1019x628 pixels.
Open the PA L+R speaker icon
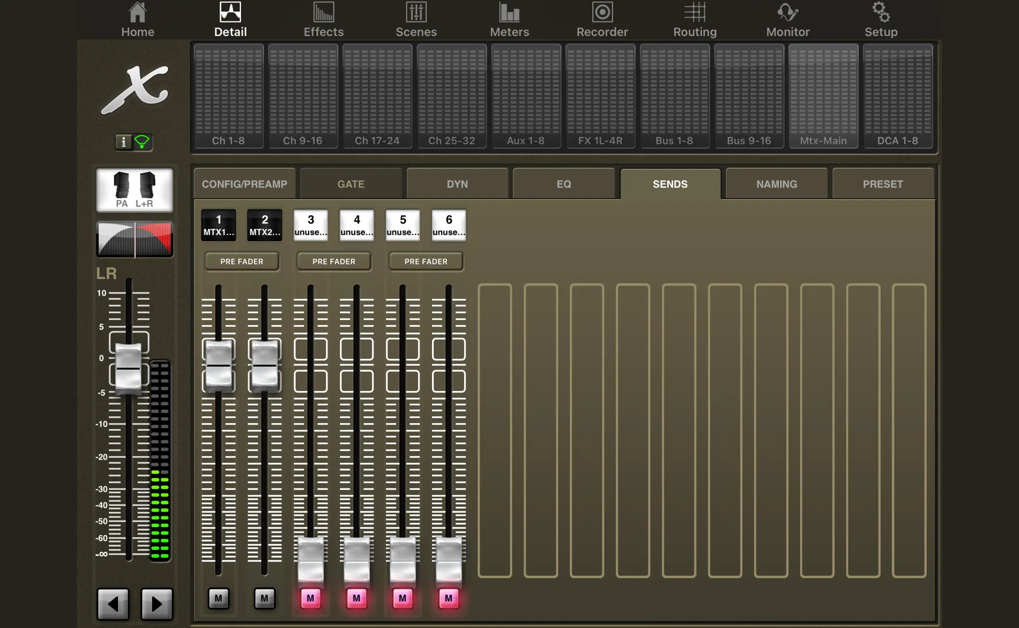coord(135,190)
